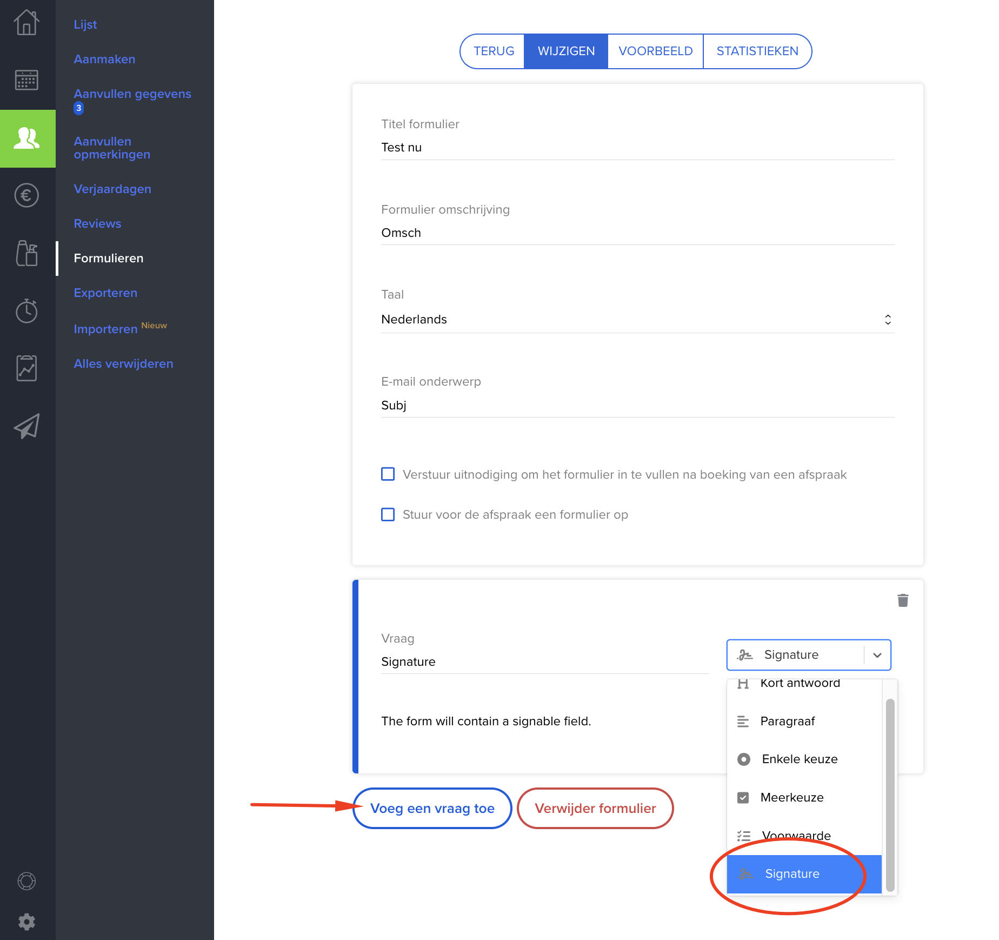Click the signature icon in highlighted option
This screenshot has width=999, height=940.
coord(745,874)
